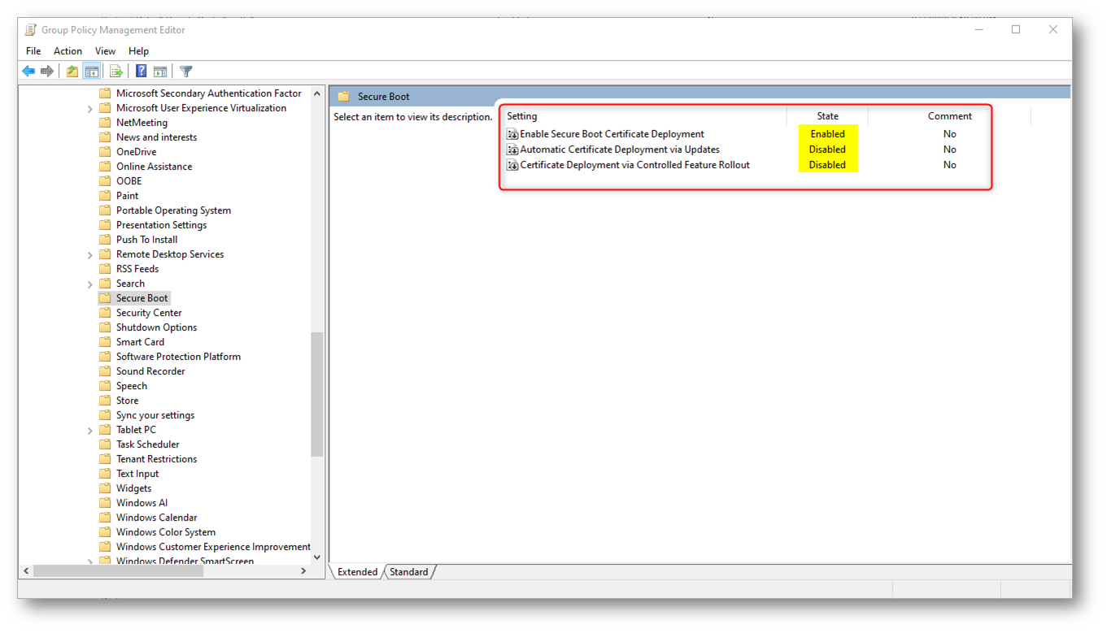Select Presentation Settings in the tree

pyautogui.click(x=161, y=225)
